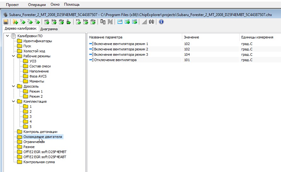Select the Отключение вентилятора parameter row
Image resolution: width=281 pixels, height=172 pixels.
(115, 60)
